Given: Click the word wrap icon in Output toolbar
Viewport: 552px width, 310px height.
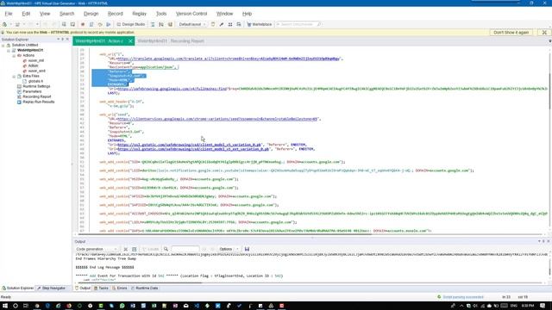Looking at the screenshot, I should point(135,249).
